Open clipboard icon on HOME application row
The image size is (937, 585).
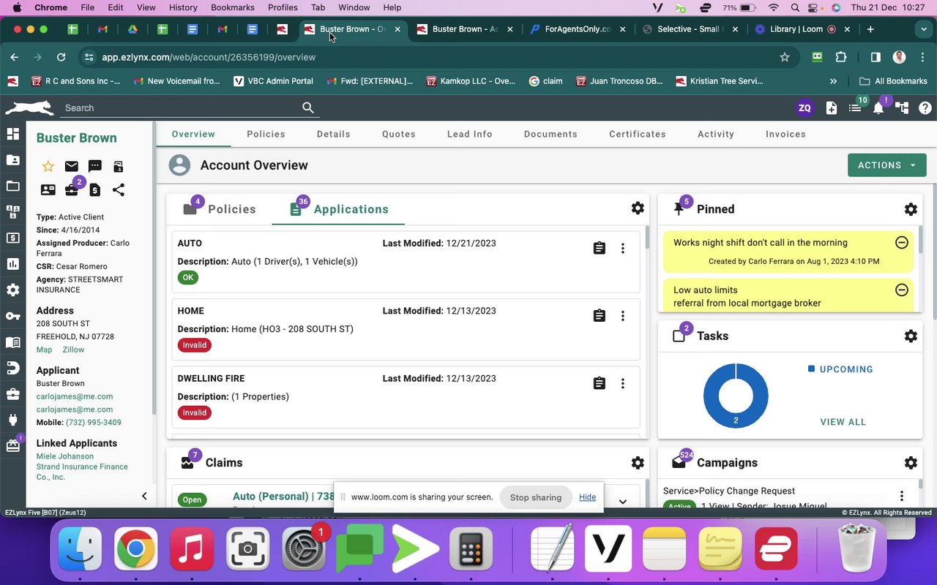pyautogui.click(x=600, y=316)
